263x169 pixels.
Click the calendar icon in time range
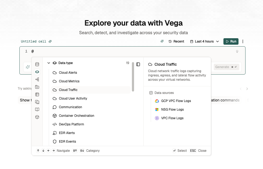[192, 41]
